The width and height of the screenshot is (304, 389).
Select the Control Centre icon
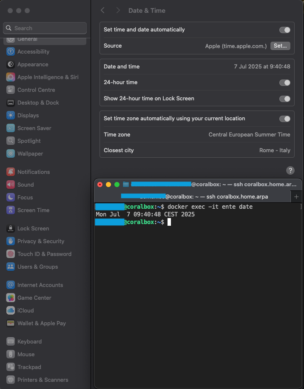11,90
